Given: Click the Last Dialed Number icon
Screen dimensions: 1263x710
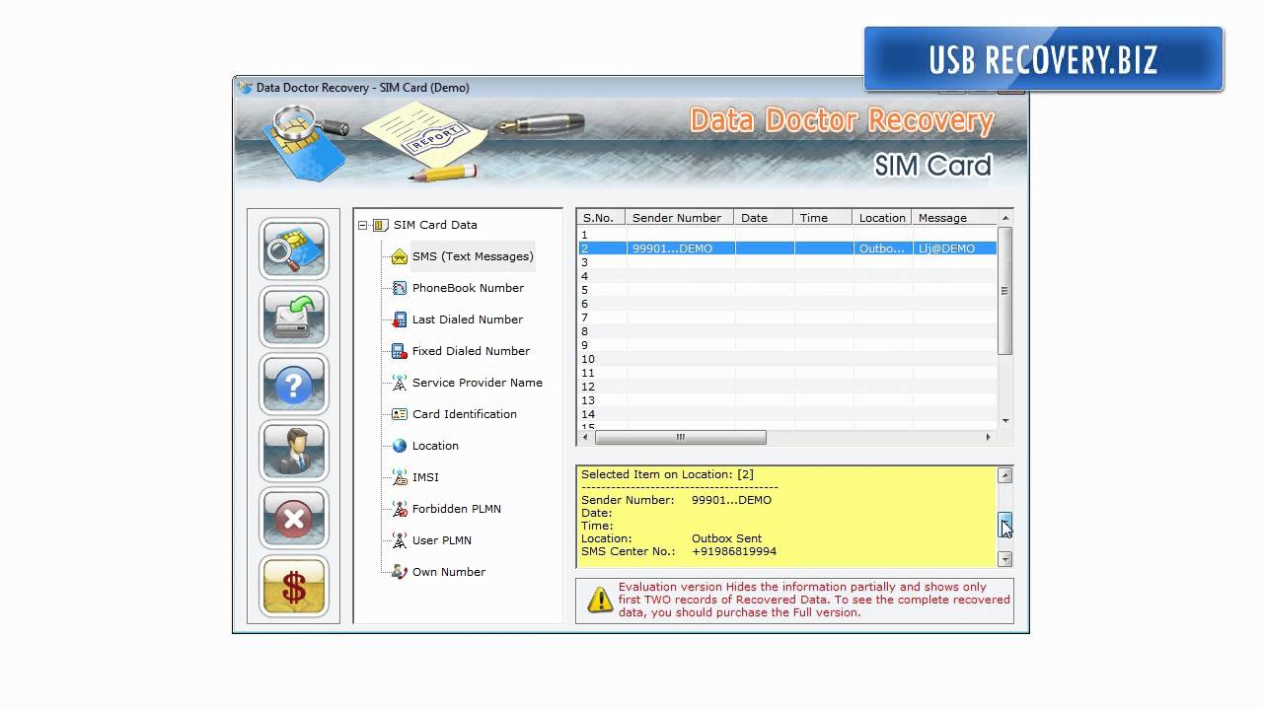Looking at the screenshot, I should coord(399,319).
